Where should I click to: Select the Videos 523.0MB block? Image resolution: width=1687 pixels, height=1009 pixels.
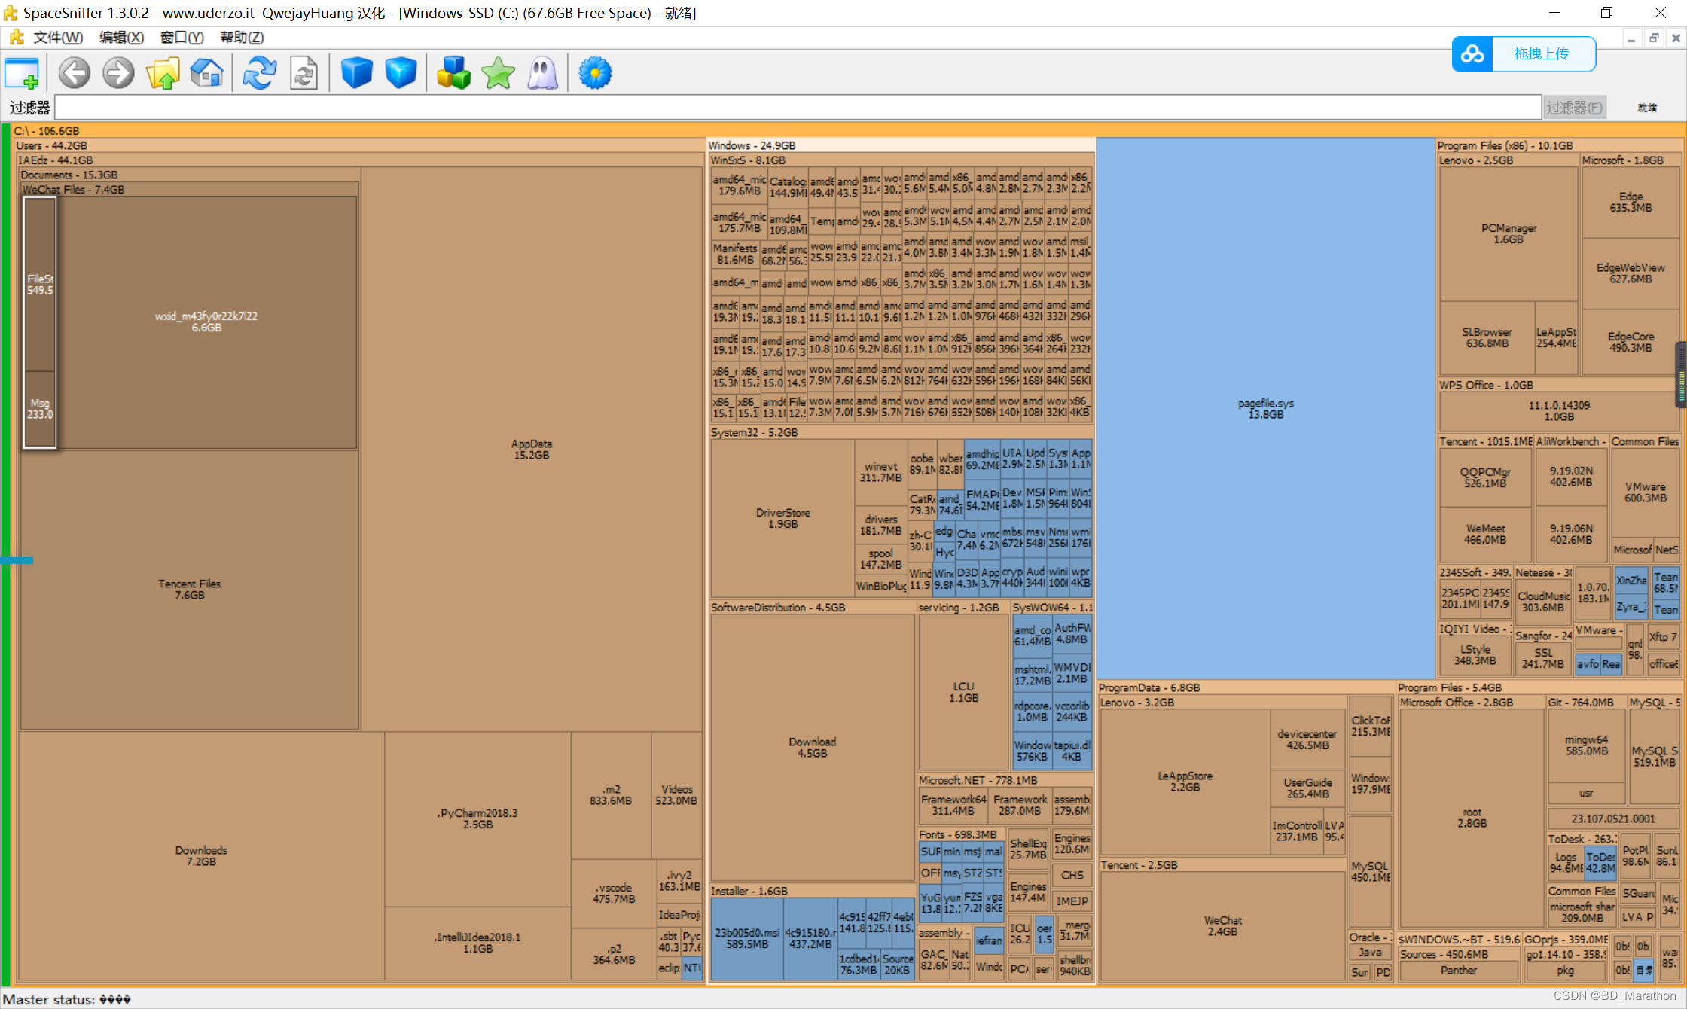[676, 795]
